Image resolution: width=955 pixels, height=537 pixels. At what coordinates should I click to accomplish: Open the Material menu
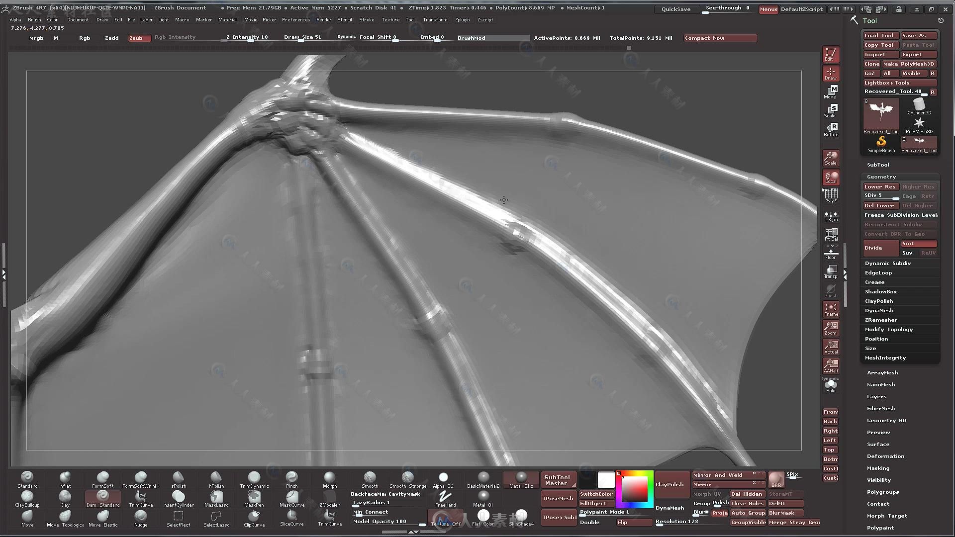click(x=227, y=20)
